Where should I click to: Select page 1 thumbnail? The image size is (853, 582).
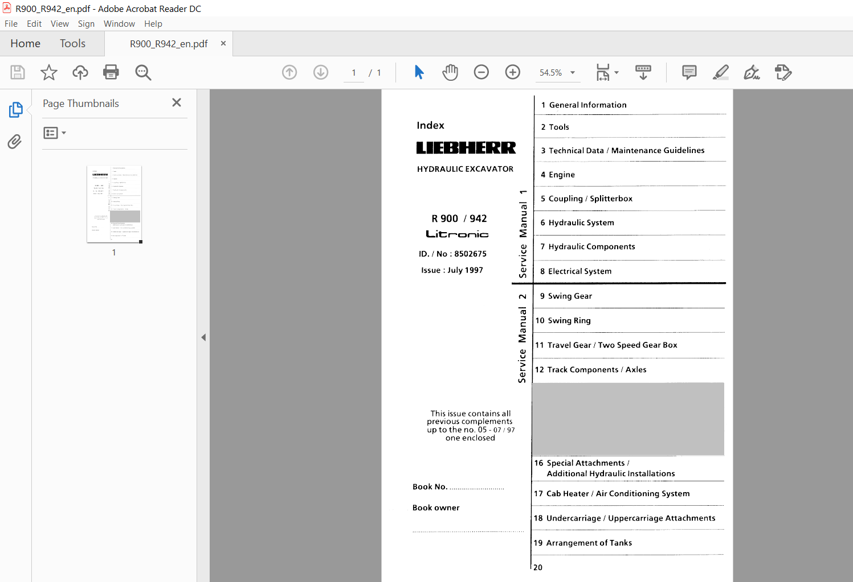pyautogui.click(x=114, y=204)
